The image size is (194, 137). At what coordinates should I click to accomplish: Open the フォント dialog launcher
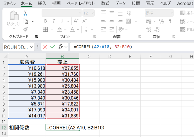click(95, 36)
